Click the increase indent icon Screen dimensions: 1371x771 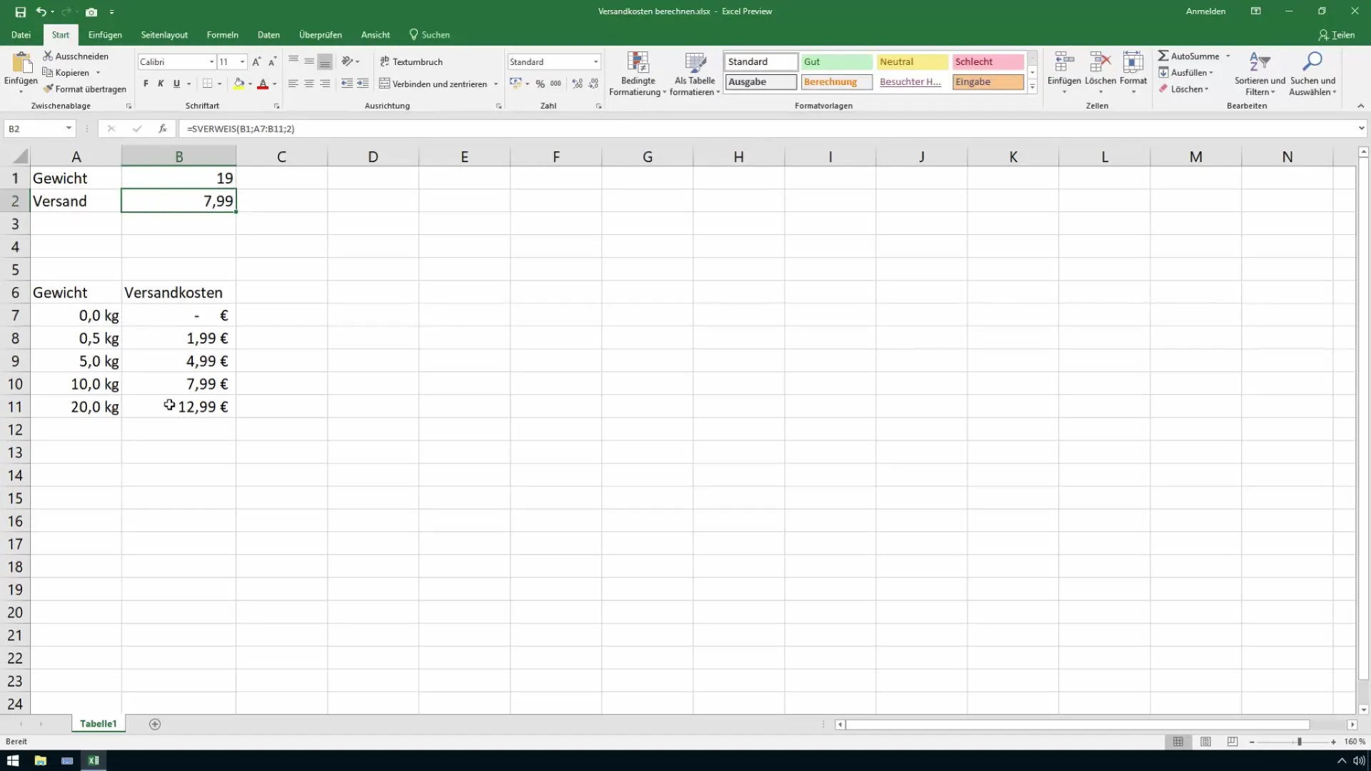(x=363, y=84)
